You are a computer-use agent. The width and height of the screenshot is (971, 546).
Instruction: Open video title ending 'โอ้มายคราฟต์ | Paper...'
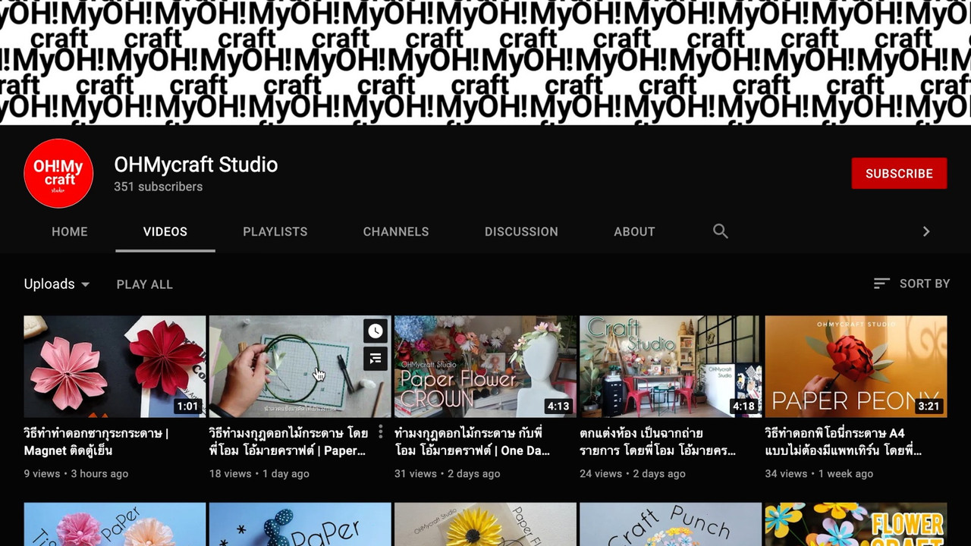(289, 442)
